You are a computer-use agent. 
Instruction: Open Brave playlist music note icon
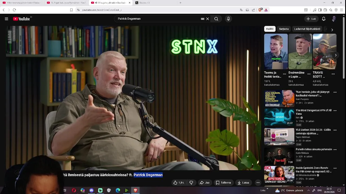[x=314, y=10]
